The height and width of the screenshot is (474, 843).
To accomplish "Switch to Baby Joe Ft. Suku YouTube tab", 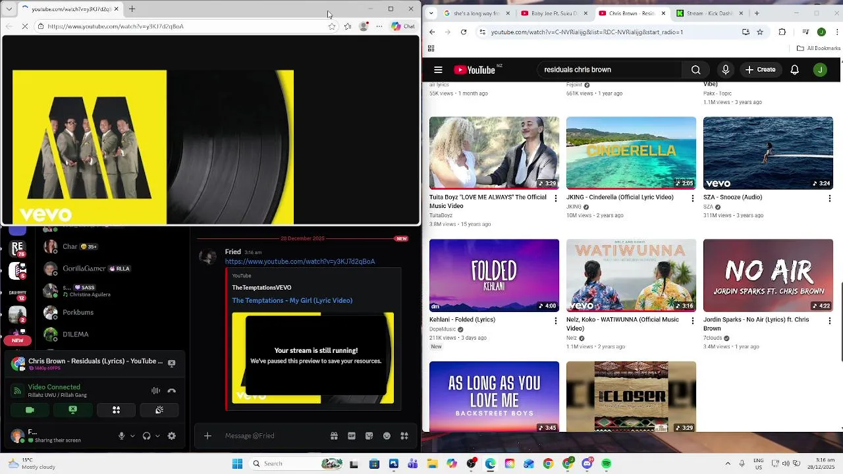I will click(552, 13).
